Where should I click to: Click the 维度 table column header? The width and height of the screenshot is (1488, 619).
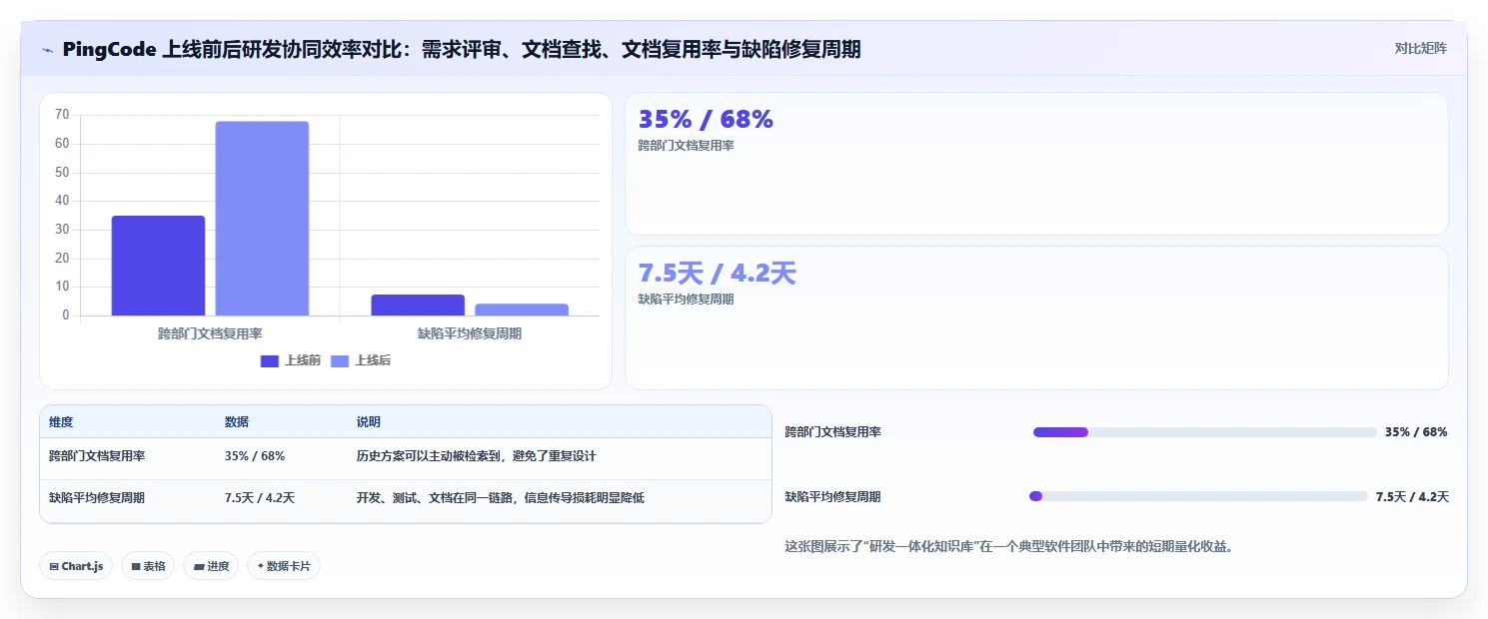point(61,422)
